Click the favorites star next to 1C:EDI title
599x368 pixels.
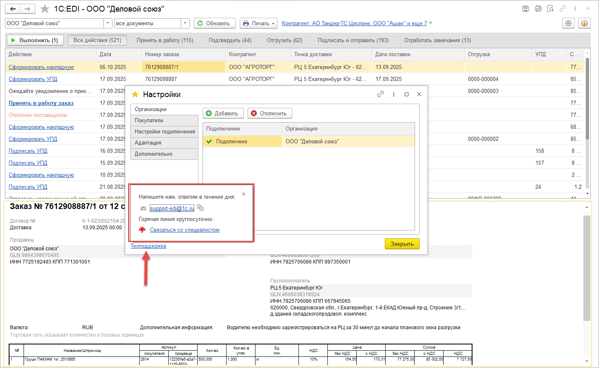coord(45,9)
